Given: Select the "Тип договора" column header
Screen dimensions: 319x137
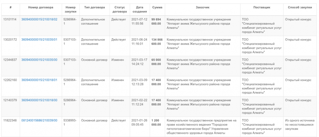Looking at the screenshot, I should (x=93, y=7).
